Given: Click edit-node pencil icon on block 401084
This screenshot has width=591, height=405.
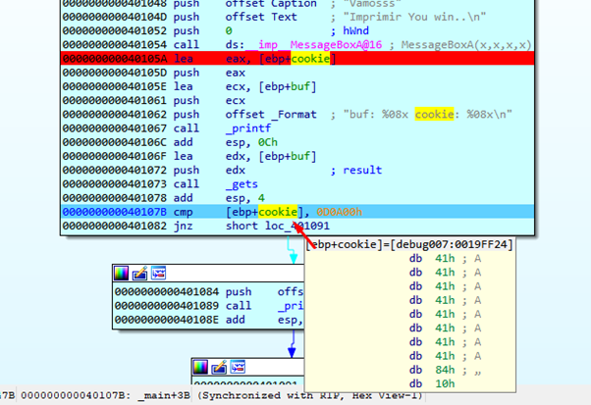Looking at the screenshot, I should (139, 274).
